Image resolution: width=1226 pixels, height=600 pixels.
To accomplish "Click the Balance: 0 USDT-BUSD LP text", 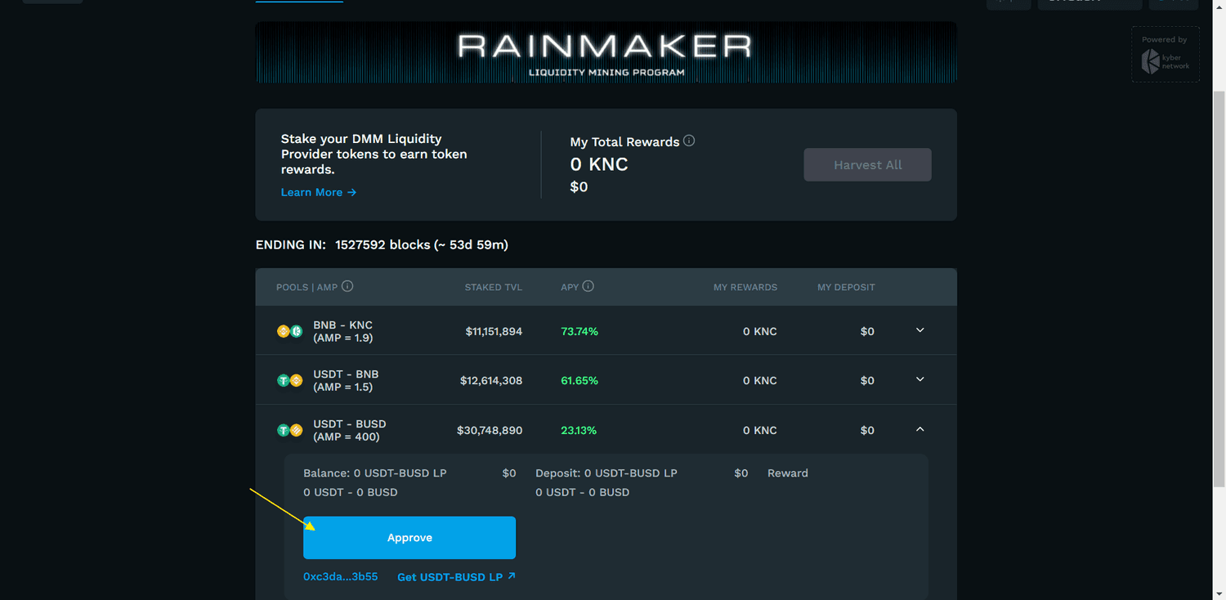I will tap(375, 473).
